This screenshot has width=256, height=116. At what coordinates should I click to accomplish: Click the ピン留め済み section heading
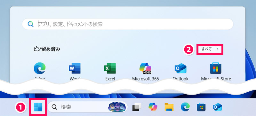47,49
